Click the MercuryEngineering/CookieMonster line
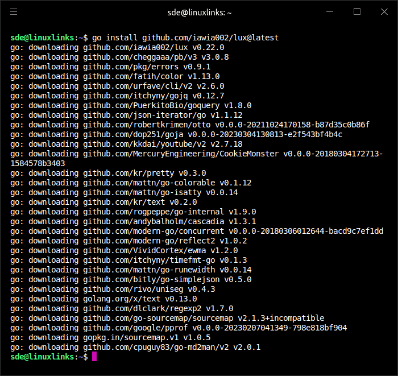The width and height of the screenshot is (398, 376). pyautogui.click(x=197, y=154)
